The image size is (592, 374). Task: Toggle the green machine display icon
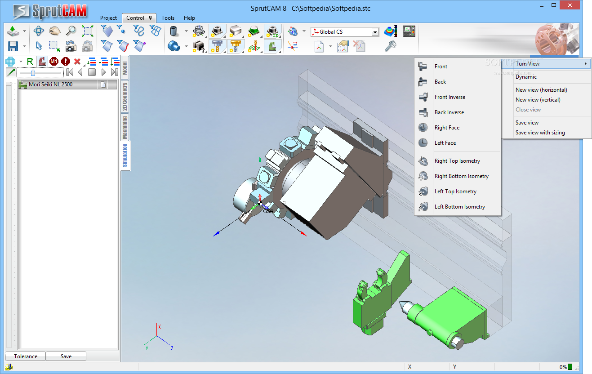point(272,46)
